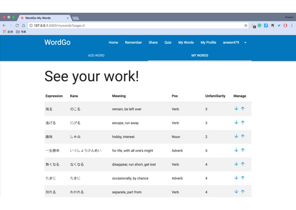Image resolution: width=296 pixels, height=210 pixels.
Task: Click the Meaning column header
Action: [119, 96]
